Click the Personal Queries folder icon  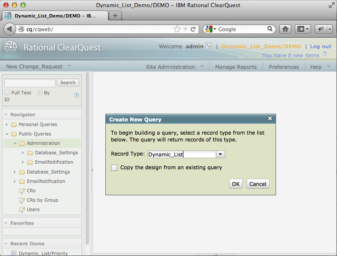coord(14,124)
